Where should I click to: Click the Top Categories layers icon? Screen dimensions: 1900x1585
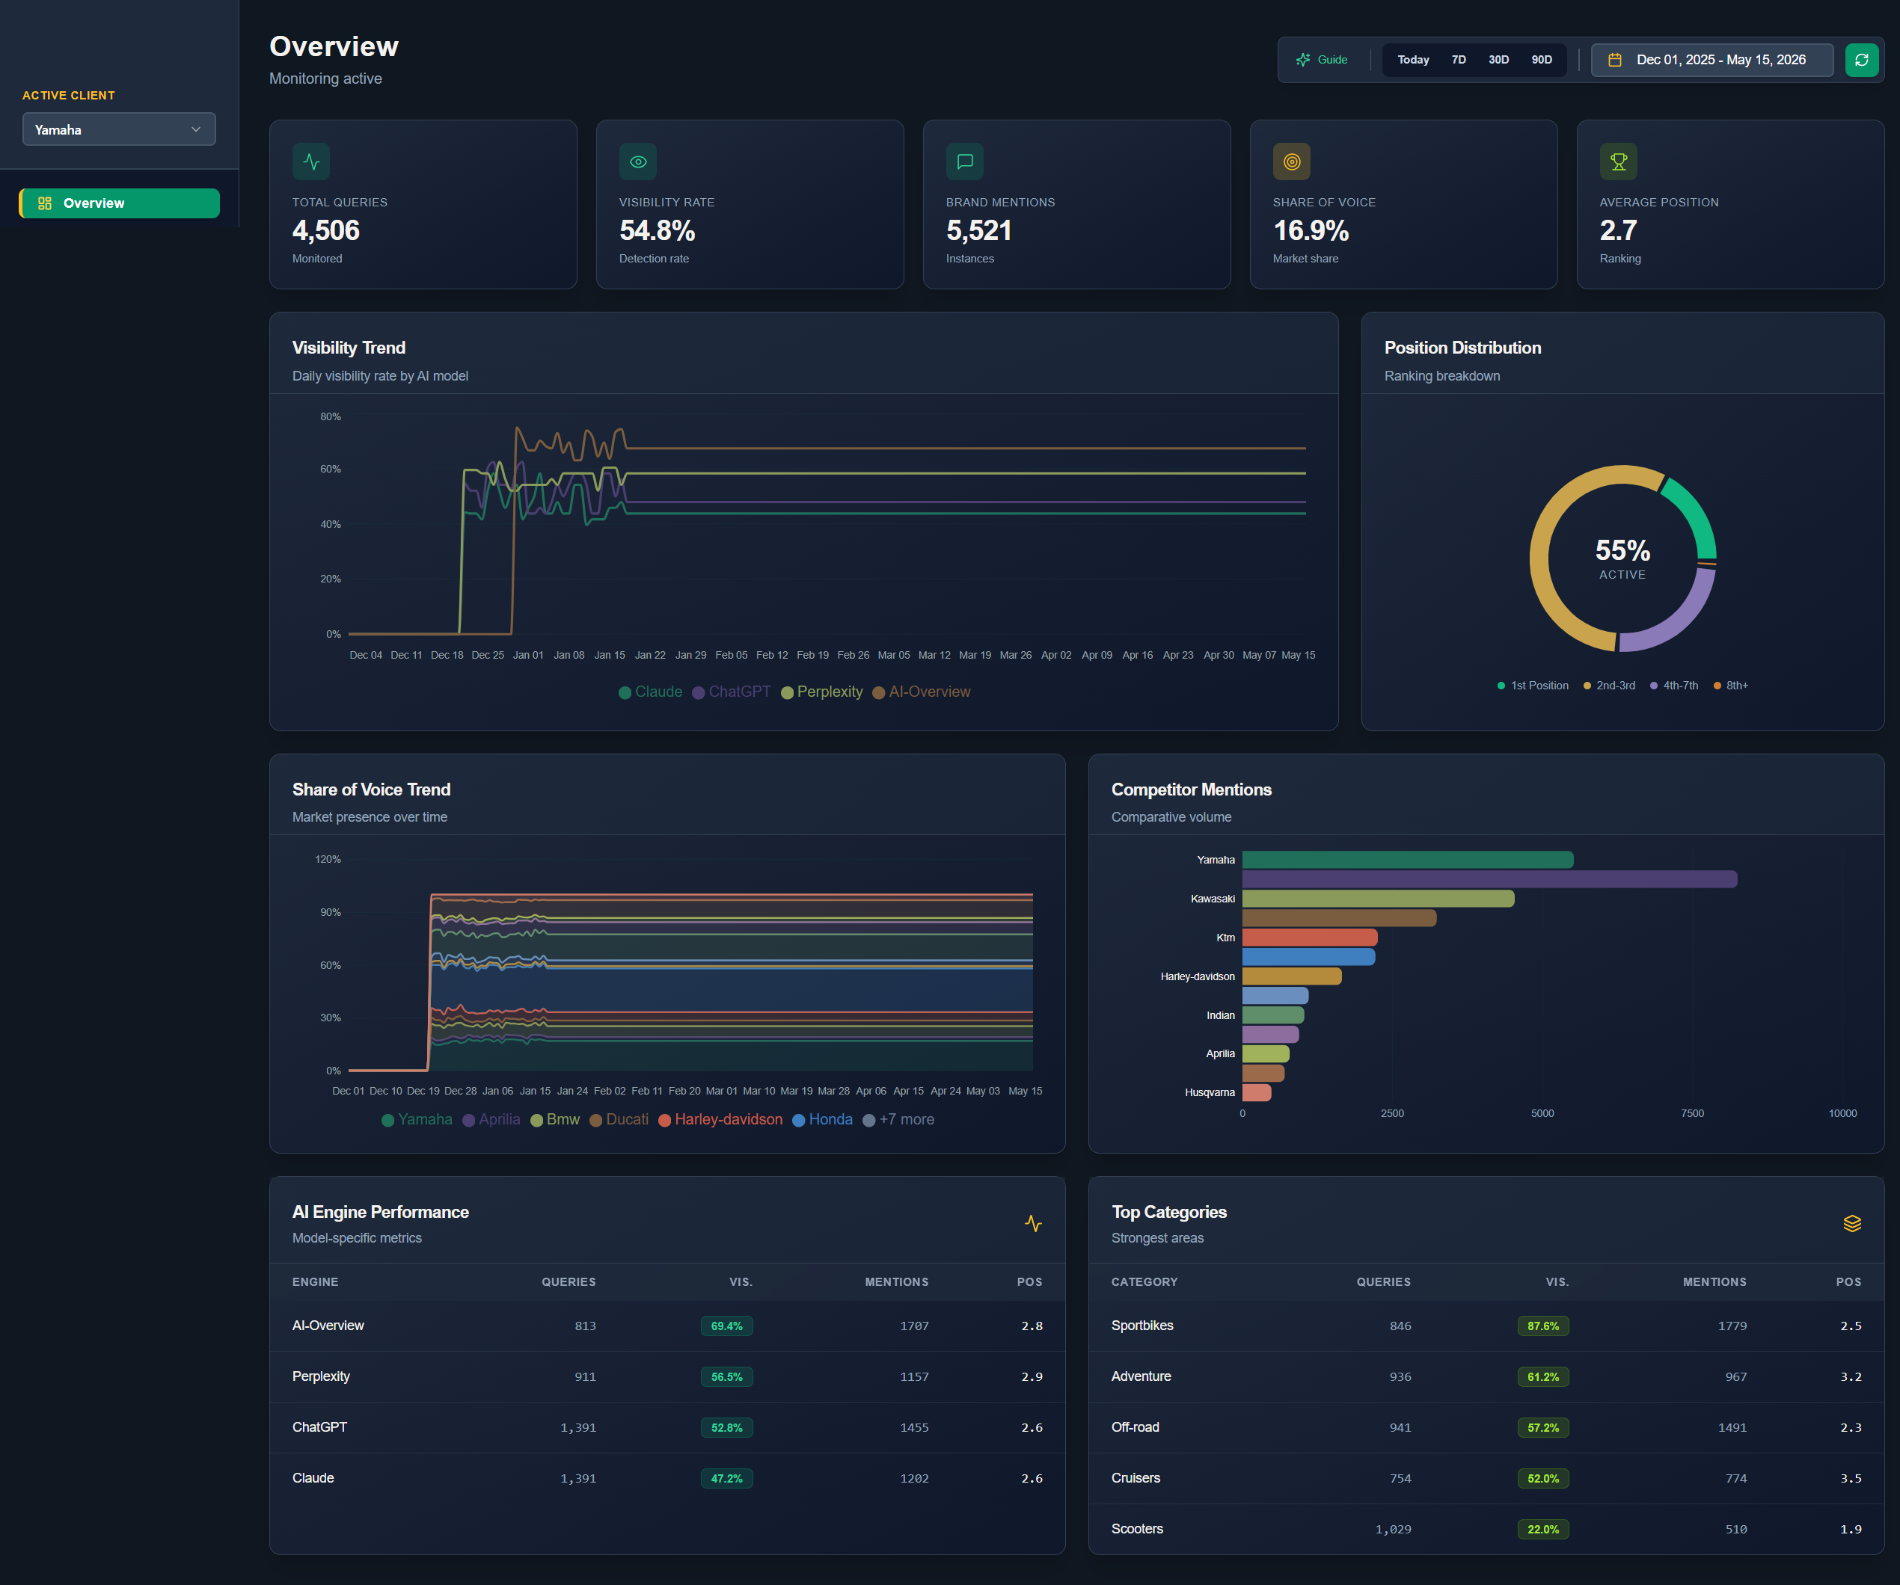tap(1852, 1223)
